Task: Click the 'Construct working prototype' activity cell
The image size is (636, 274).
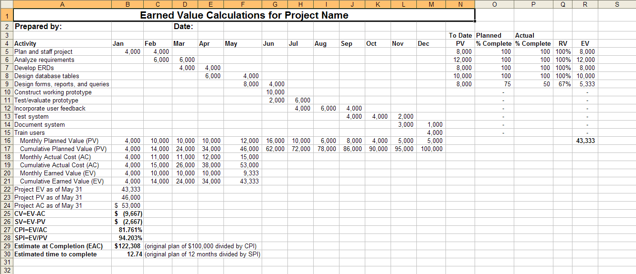Action: 53,92
